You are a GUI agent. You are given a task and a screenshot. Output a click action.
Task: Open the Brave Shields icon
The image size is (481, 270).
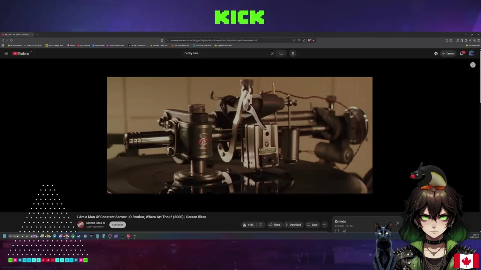(x=309, y=40)
